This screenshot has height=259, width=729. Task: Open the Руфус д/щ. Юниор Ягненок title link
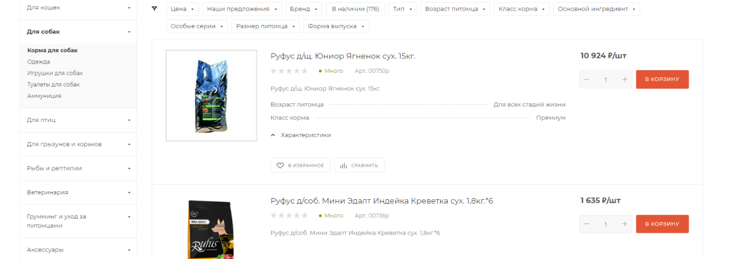pos(343,56)
